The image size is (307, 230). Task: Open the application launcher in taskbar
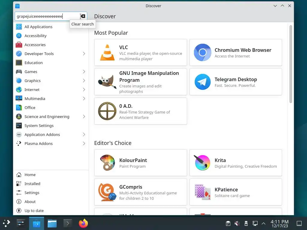pyautogui.click(x=6, y=223)
